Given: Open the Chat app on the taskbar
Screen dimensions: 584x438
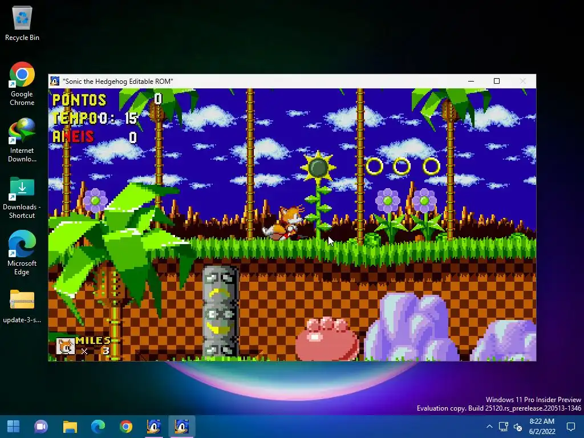Looking at the screenshot, I should point(41,427).
